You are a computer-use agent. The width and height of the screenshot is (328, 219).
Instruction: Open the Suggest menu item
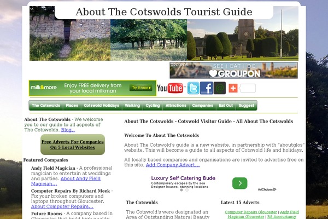pyautogui.click(x=247, y=106)
